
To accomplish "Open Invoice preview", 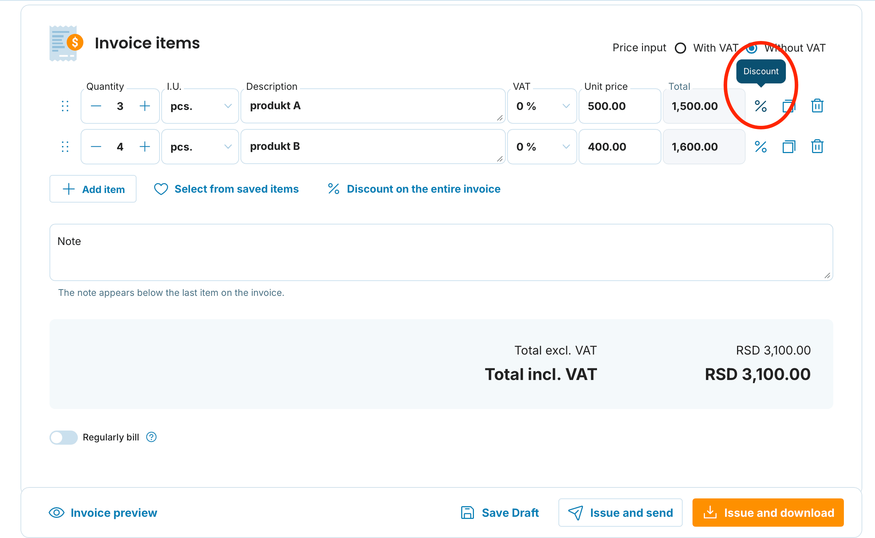I will (103, 513).
